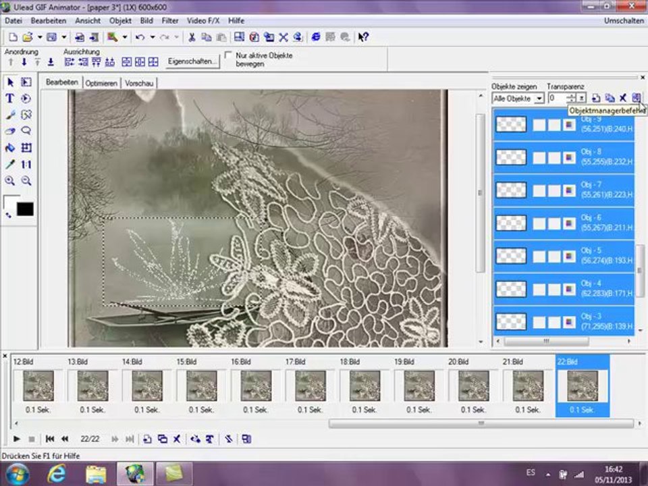The image size is (648, 486).
Task: Play the animation in the frame panel
Action: [16, 439]
